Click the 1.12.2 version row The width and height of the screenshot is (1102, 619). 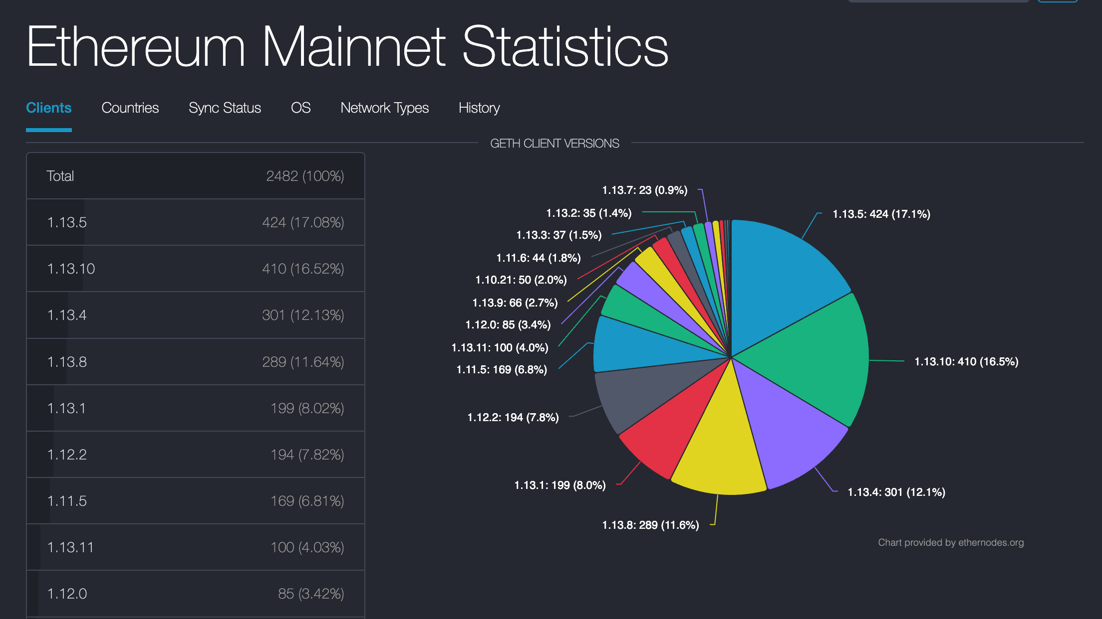pos(195,455)
